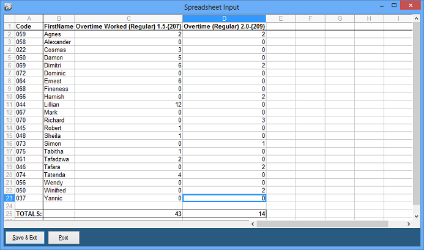Screen dimensions: 424x250
Task: Select the Fineness name cell
Action: [59, 89]
